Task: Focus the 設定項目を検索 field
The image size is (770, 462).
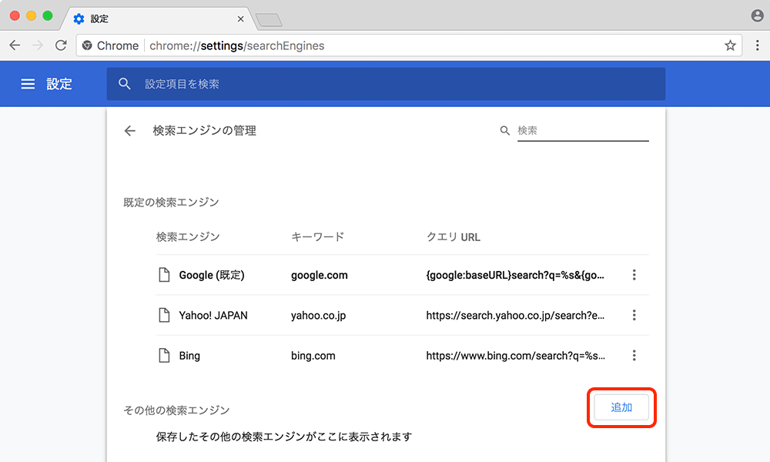Action: pyautogui.click(x=386, y=84)
